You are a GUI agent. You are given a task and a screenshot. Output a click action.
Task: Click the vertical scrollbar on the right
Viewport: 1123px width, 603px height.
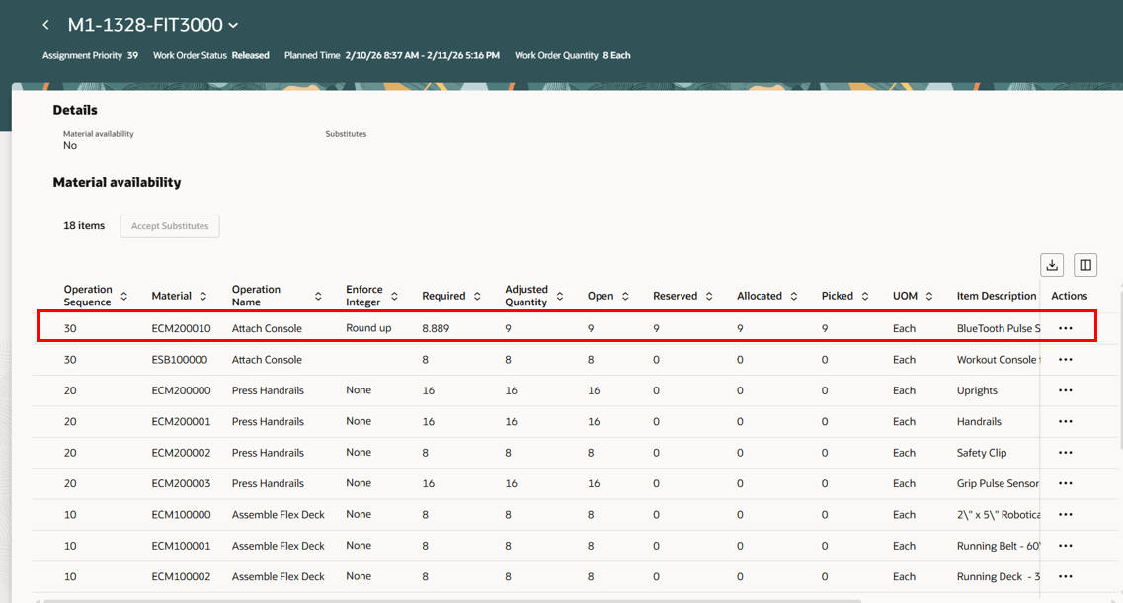(x=1117, y=395)
